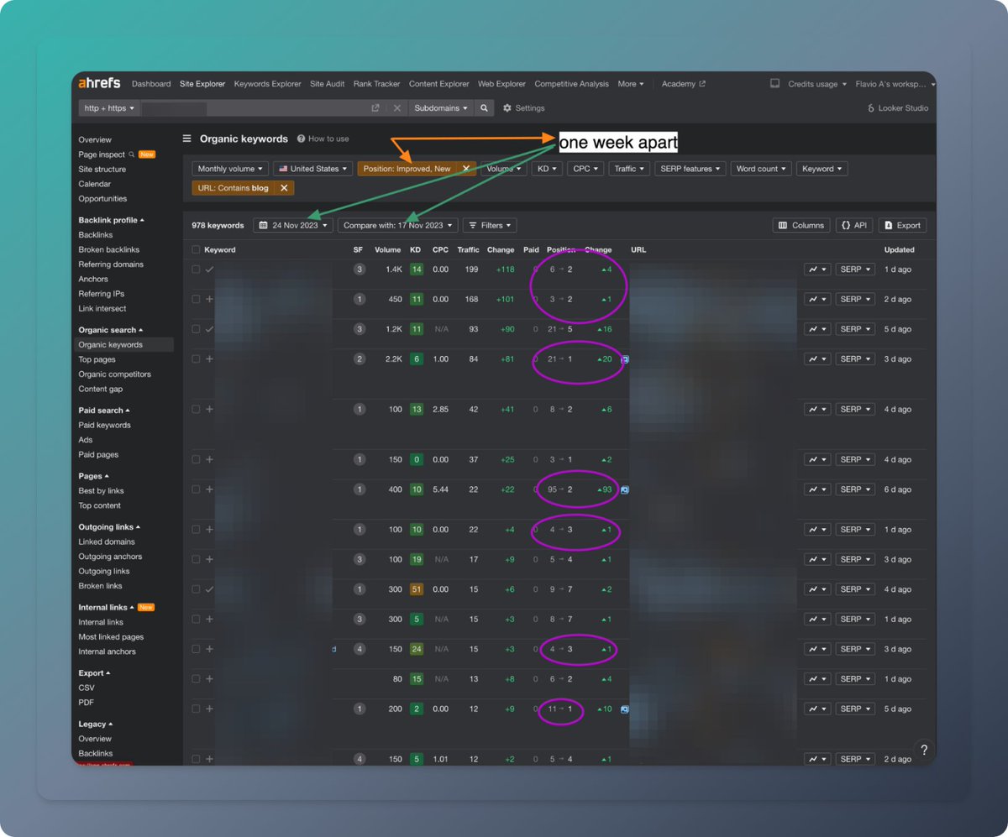
Task: Open the SERP features filter dropdown
Action: [x=690, y=169]
